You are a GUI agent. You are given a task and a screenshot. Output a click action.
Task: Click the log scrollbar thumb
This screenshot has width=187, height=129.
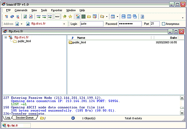[182, 108]
